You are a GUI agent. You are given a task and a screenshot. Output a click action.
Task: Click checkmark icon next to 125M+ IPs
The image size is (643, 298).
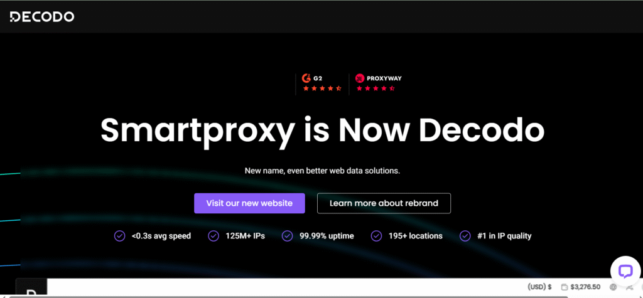coord(213,236)
